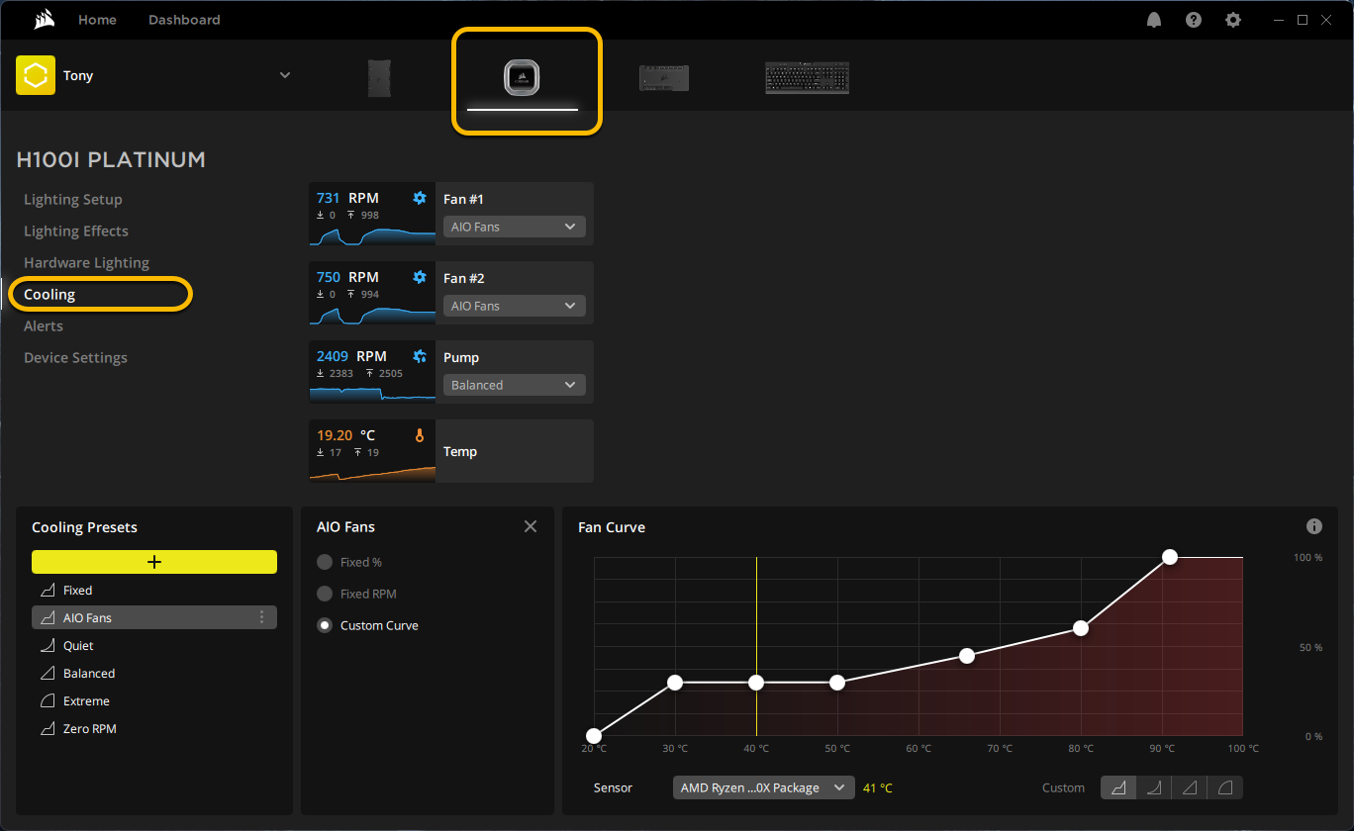
Task: Click the curve icon beside Zero RPM preset
Action: pos(48,728)
